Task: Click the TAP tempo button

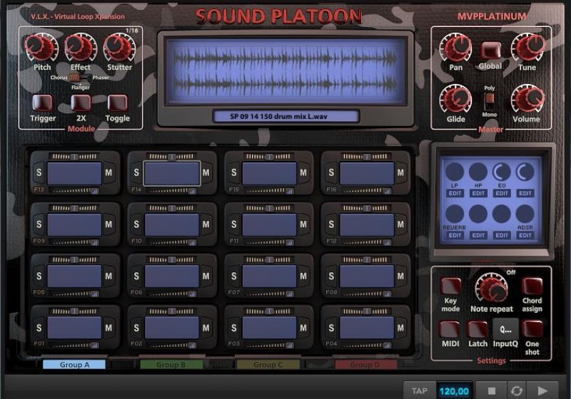Action: pos(420,390)
